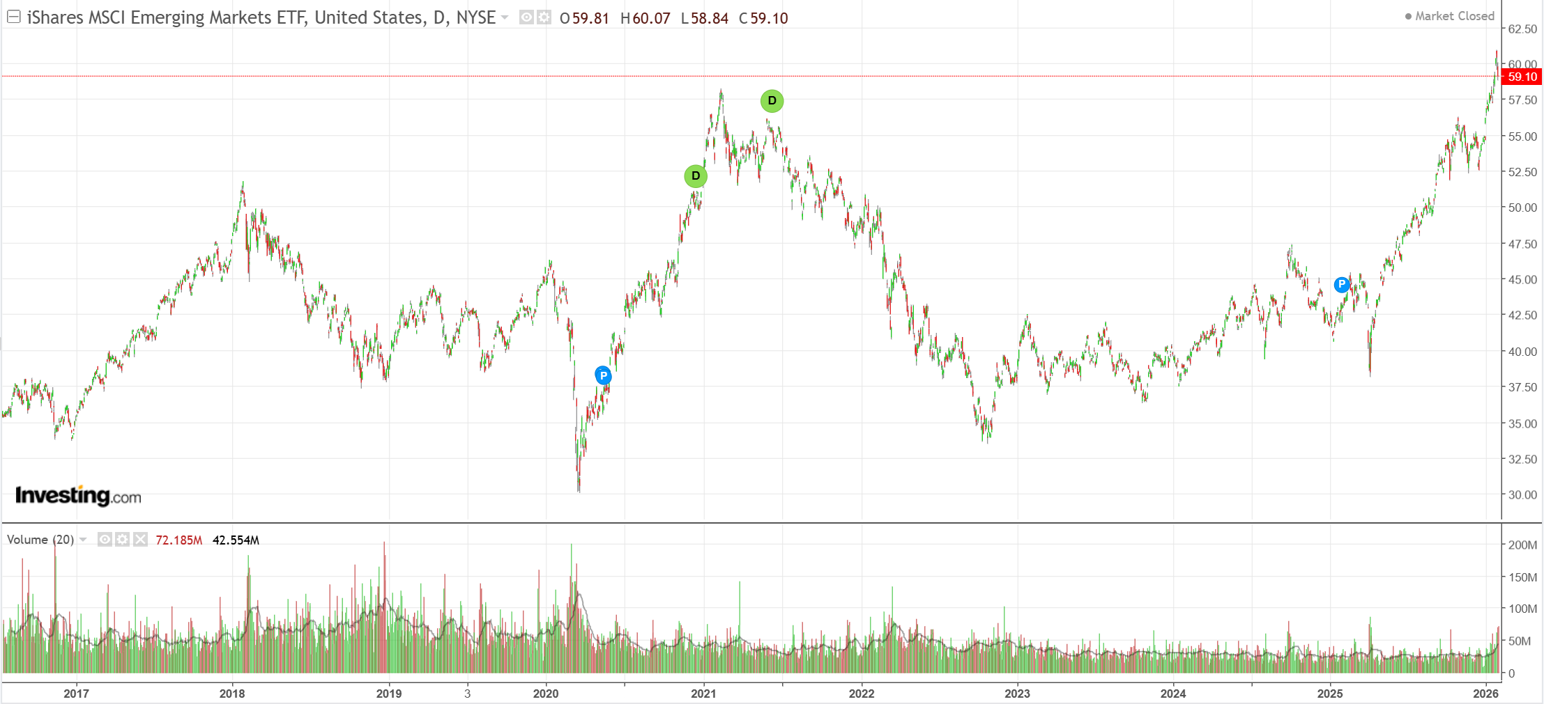Click the 2024 label on the time axis
The width and height of the screenshot is (1544, 704).
(1173, 694)
